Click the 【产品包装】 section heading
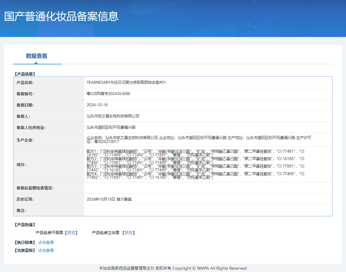The width and height of the screenshot is (346, 272). [25, 225]
